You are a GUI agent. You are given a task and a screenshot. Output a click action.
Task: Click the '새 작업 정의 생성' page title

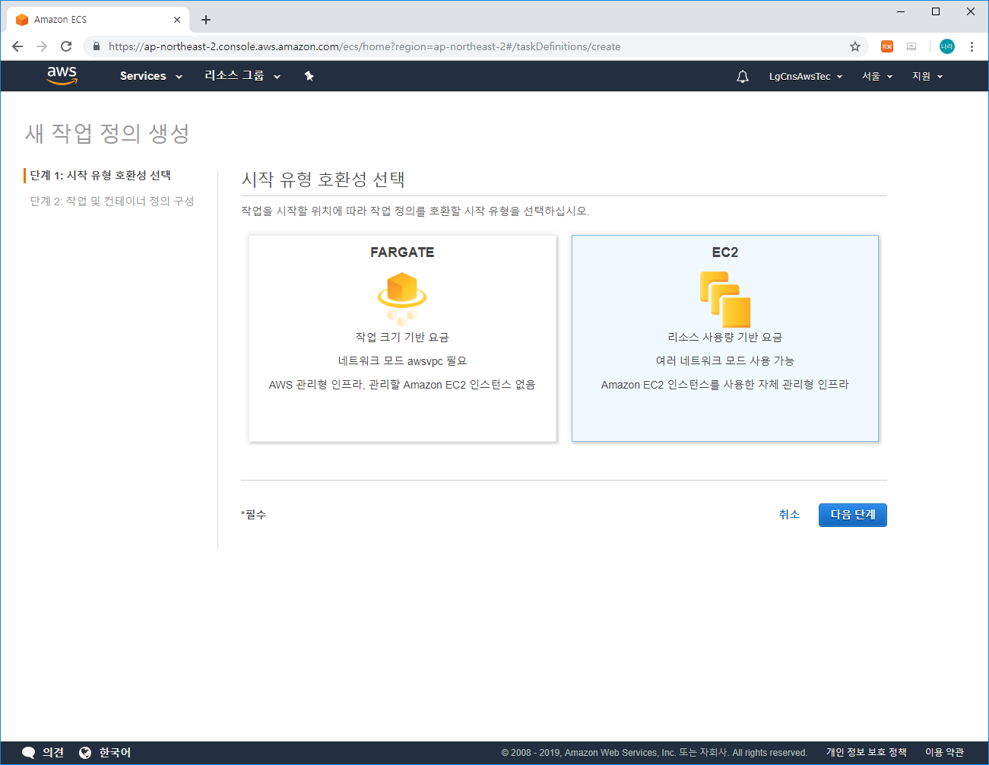107,134
